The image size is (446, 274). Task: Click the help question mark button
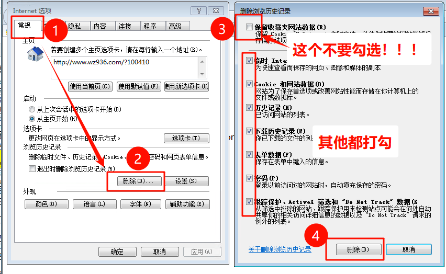[198, 11]
